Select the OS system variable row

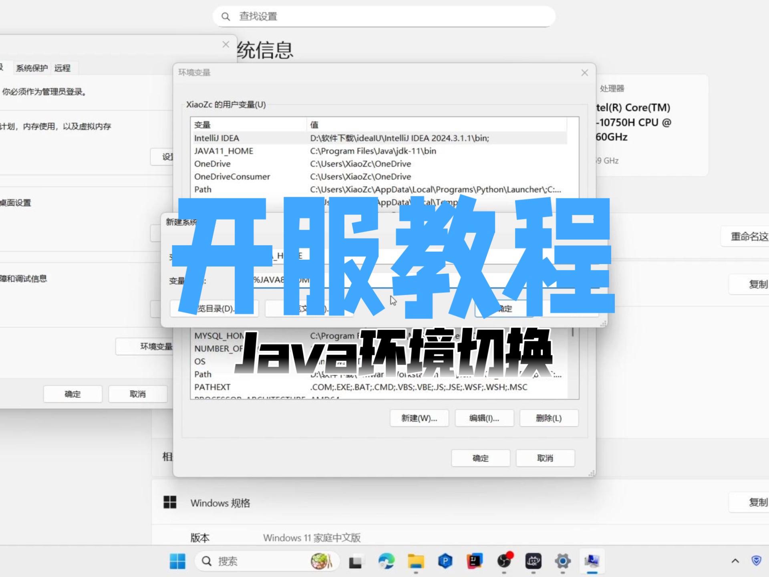[x=379, y=361]
